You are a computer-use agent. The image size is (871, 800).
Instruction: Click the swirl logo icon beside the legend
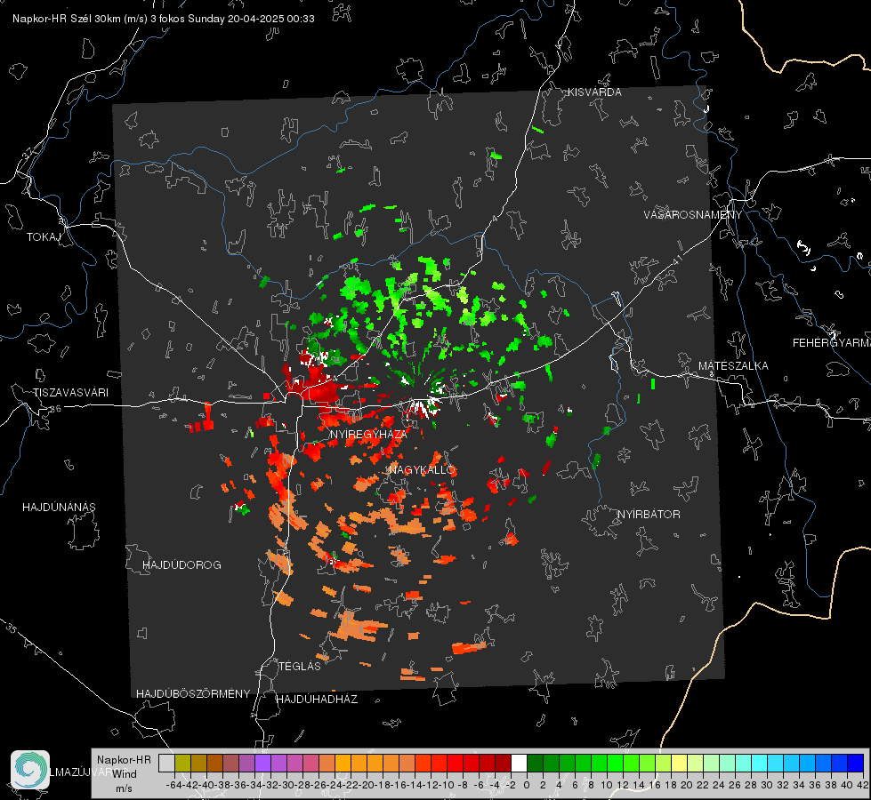click(30, 770)
